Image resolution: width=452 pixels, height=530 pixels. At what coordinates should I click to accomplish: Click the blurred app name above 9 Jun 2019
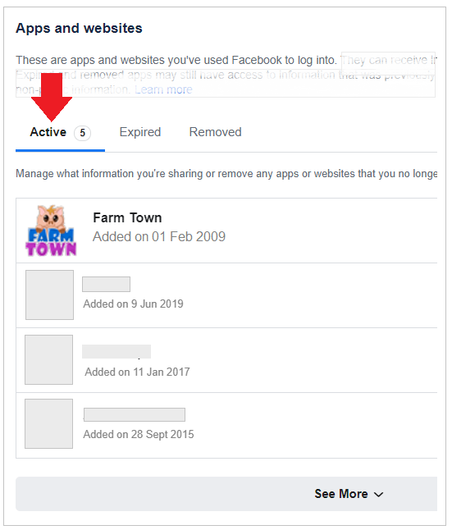(x=106, y=284)
